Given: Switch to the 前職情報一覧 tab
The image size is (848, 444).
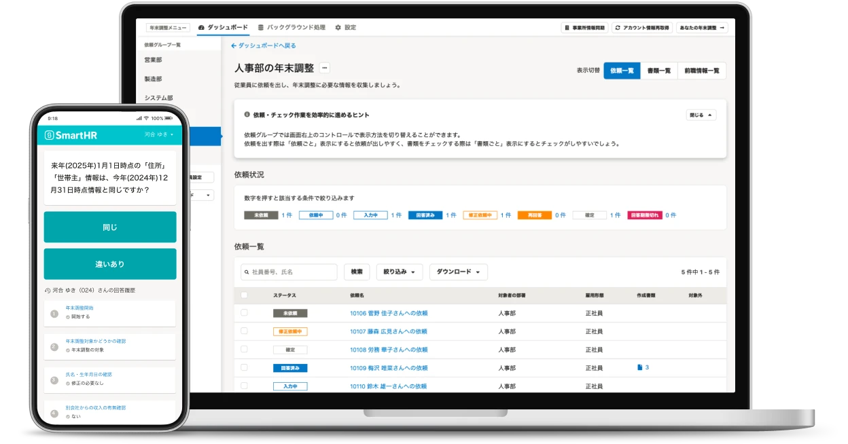Looking at the screenshot, I should (x=702, y=70).
